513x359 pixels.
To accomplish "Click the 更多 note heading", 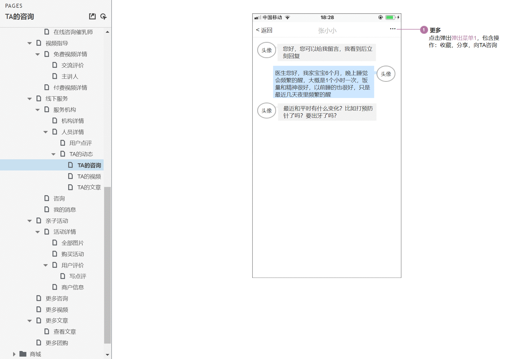I will click(x=435, y=30).
